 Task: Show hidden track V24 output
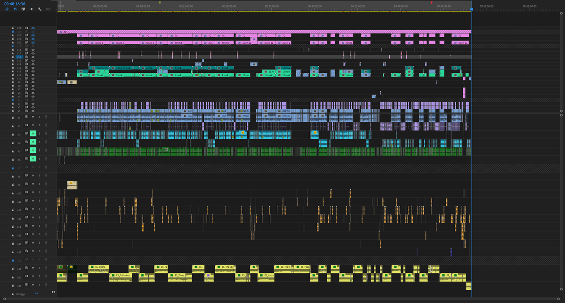click(33, 28)
